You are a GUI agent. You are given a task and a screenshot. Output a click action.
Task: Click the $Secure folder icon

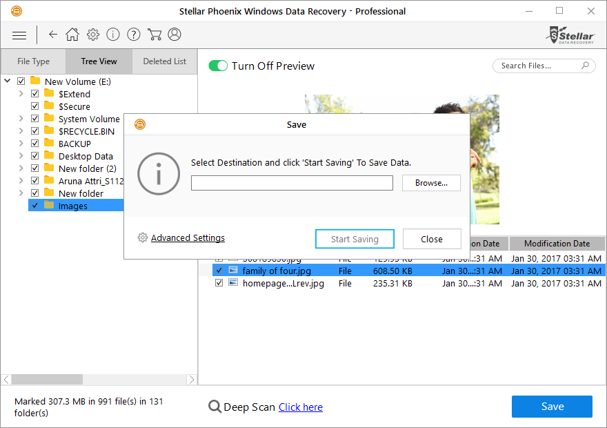tap(49, 106)
